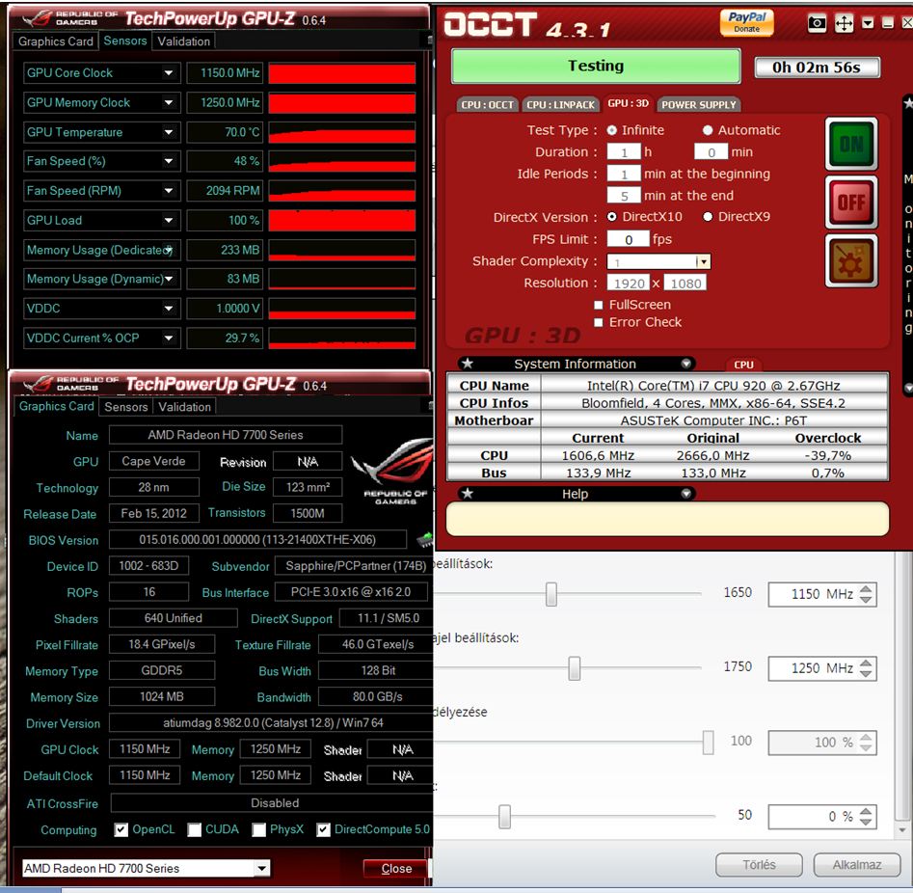Click the Duration minutes input field
The image size is (913, 893).
coord(711,152)
